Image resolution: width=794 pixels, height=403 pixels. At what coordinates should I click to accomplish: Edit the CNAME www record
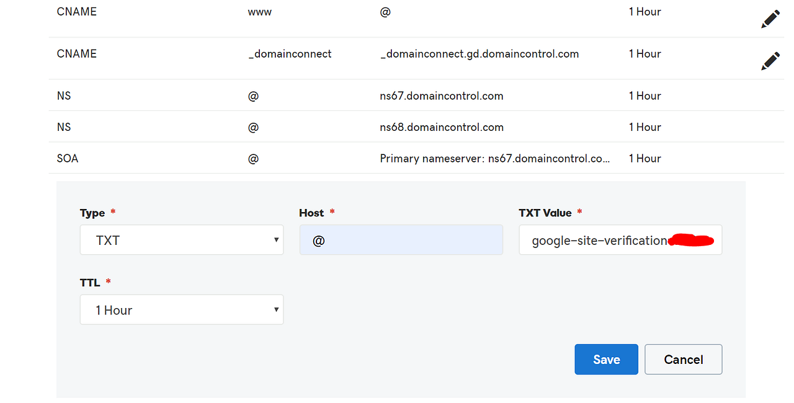pyautogui.click(x=770, y=20)
